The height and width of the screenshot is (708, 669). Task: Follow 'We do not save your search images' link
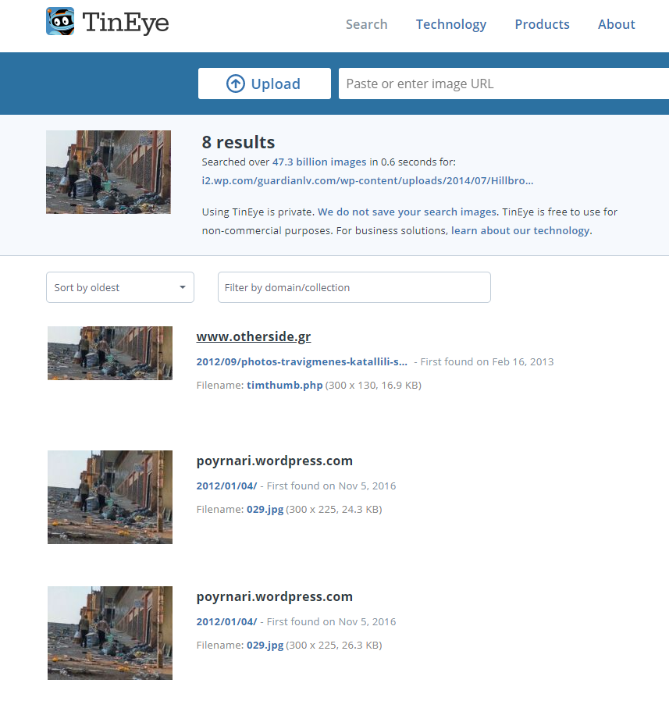(407, 212)
